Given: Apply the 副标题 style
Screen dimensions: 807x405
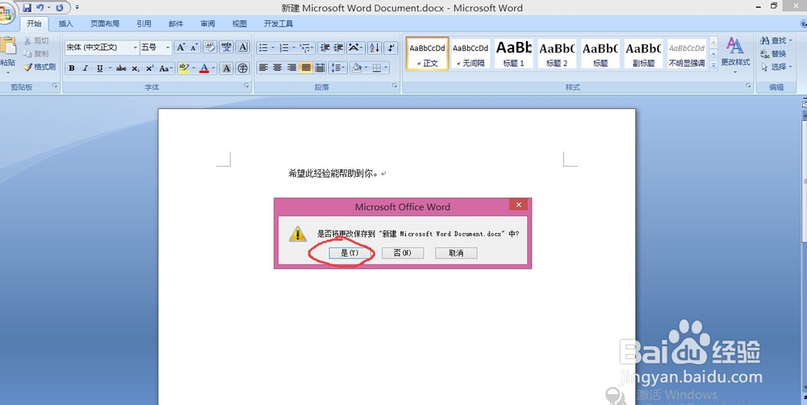Looking at the screenshot, I should (x=643, y=53).
